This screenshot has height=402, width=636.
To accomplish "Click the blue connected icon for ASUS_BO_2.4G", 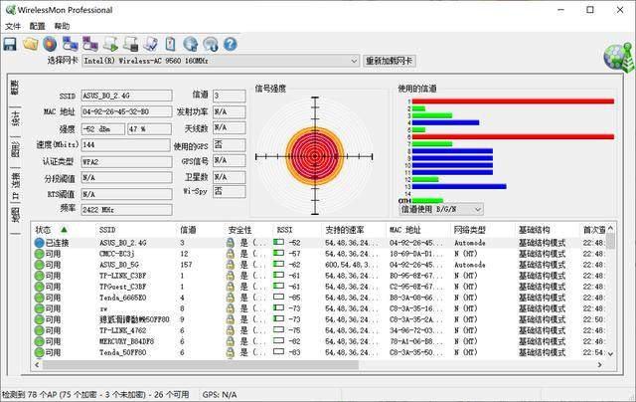I will [40, 242].
